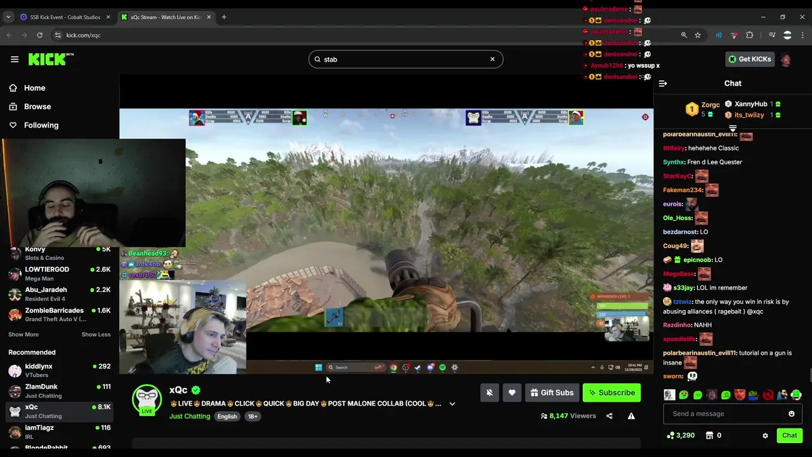Click the blue sound-waves extension icon
The image size is (812, 457).
pyautogui.click(x=719, y=36)
